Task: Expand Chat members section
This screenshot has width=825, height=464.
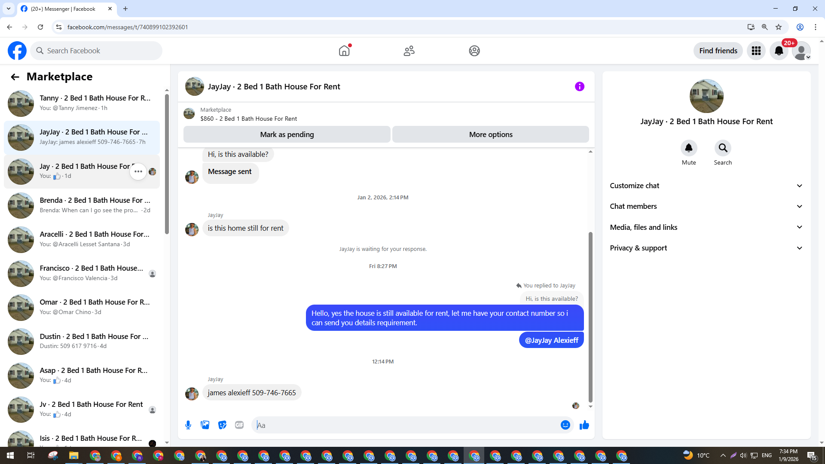Action: pyautogui.click(x=706, y=206)
